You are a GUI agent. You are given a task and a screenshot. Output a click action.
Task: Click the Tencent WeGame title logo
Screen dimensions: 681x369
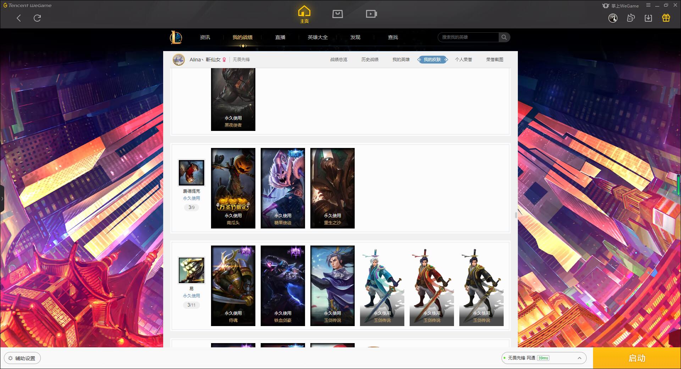(28, 5)
